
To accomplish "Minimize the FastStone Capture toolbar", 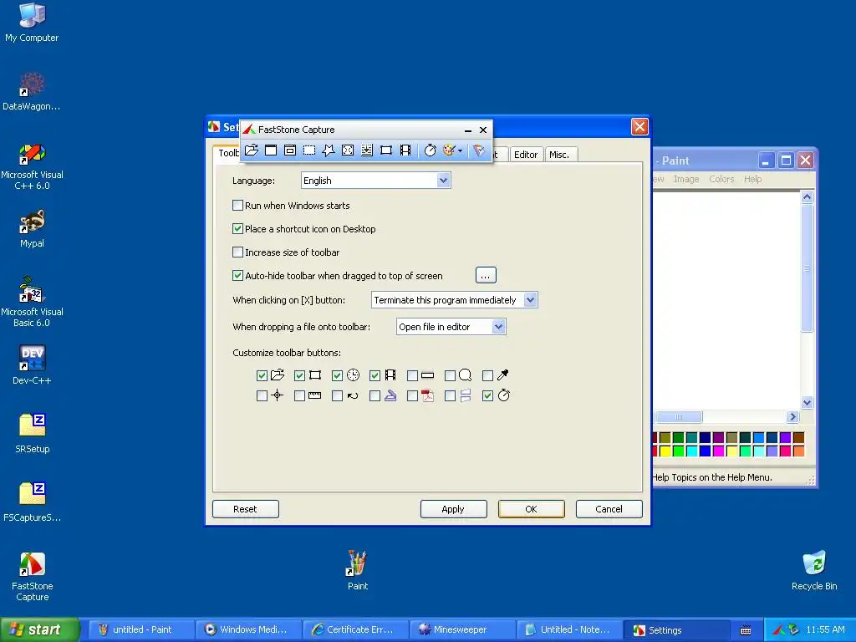I will (x=468, y=130).
